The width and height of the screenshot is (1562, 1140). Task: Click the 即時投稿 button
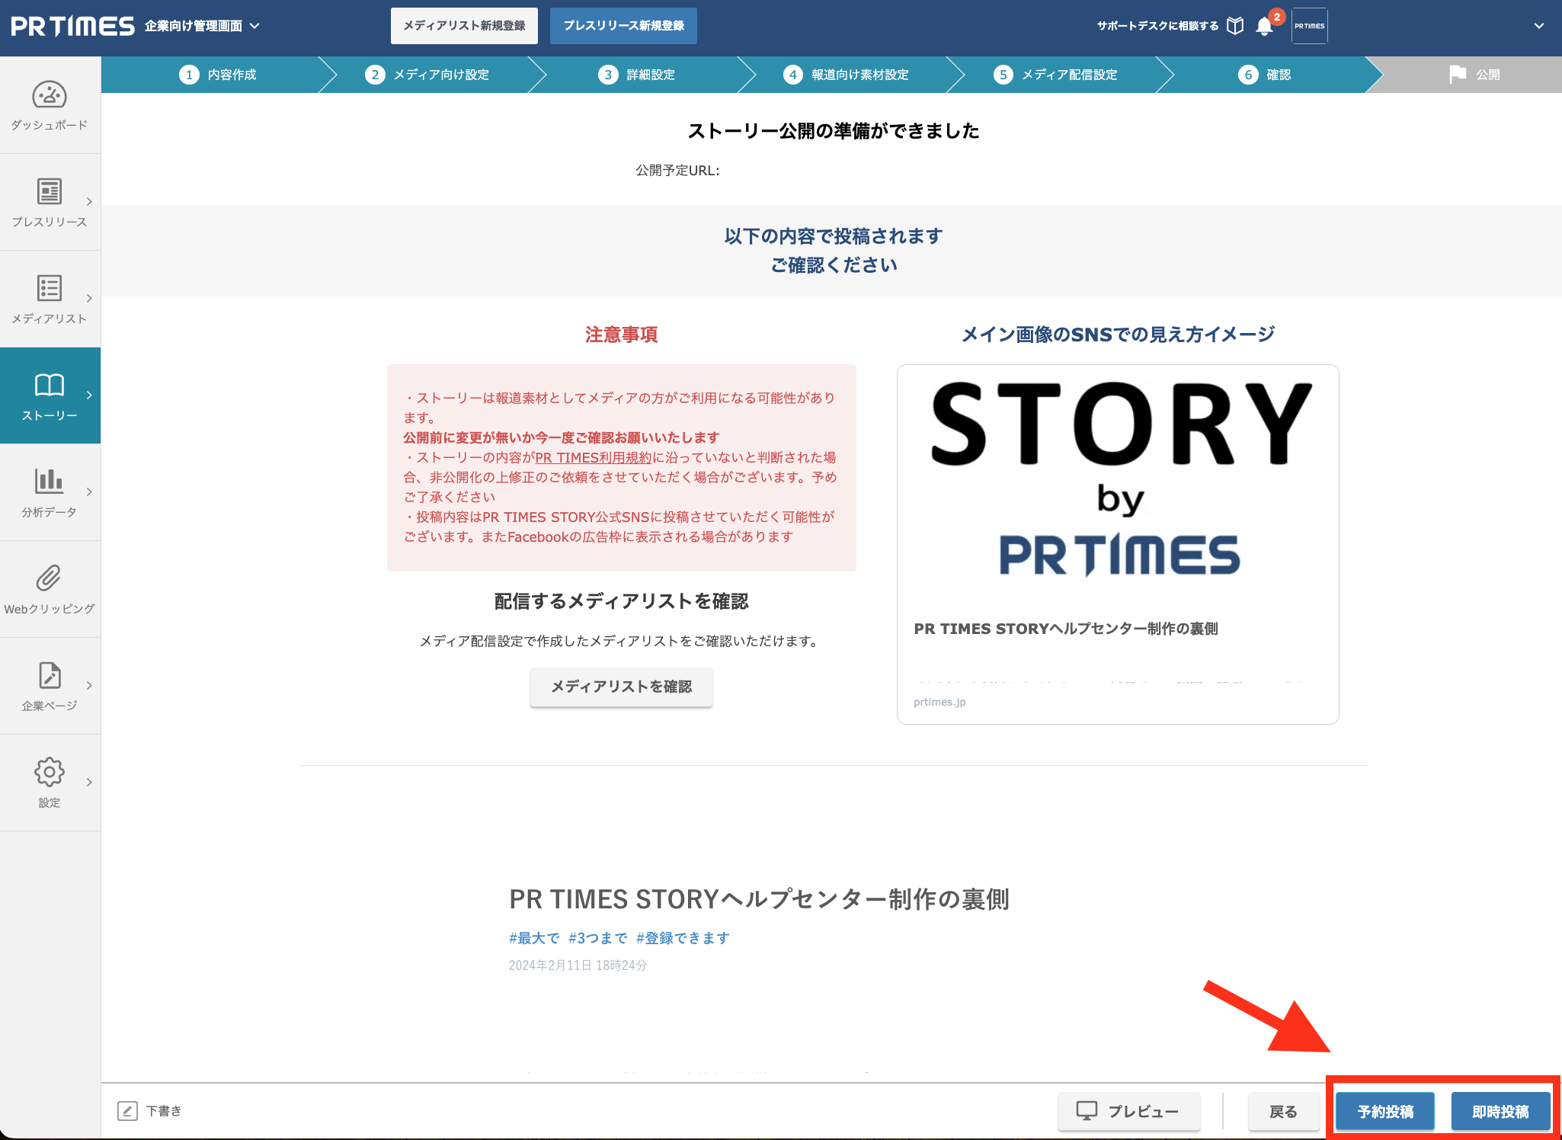pos(1500,1111)
